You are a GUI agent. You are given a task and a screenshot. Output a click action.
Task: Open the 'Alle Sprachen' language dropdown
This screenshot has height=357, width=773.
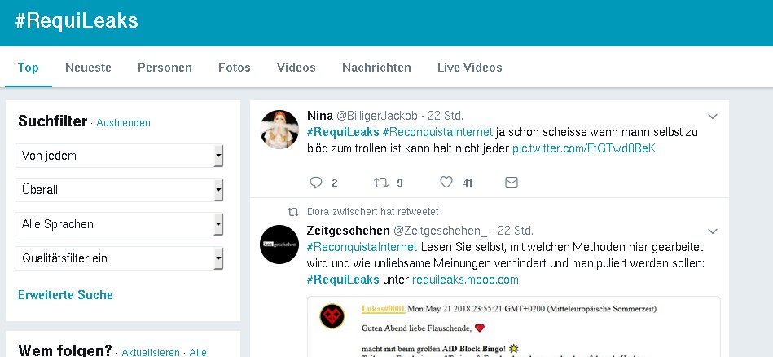tap(119, 224)
